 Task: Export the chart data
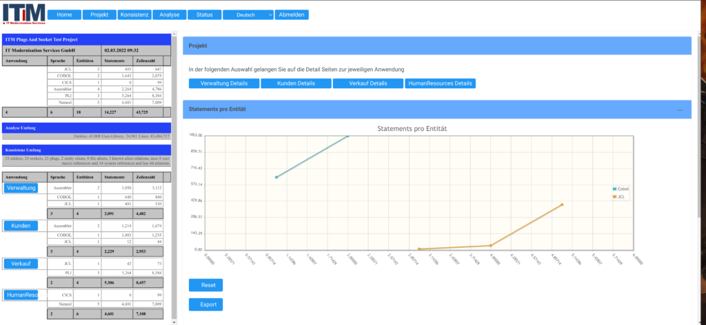pos(205,304)
